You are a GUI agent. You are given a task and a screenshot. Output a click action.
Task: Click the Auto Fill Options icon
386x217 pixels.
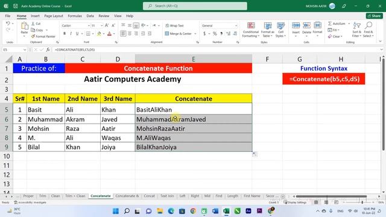255,154
